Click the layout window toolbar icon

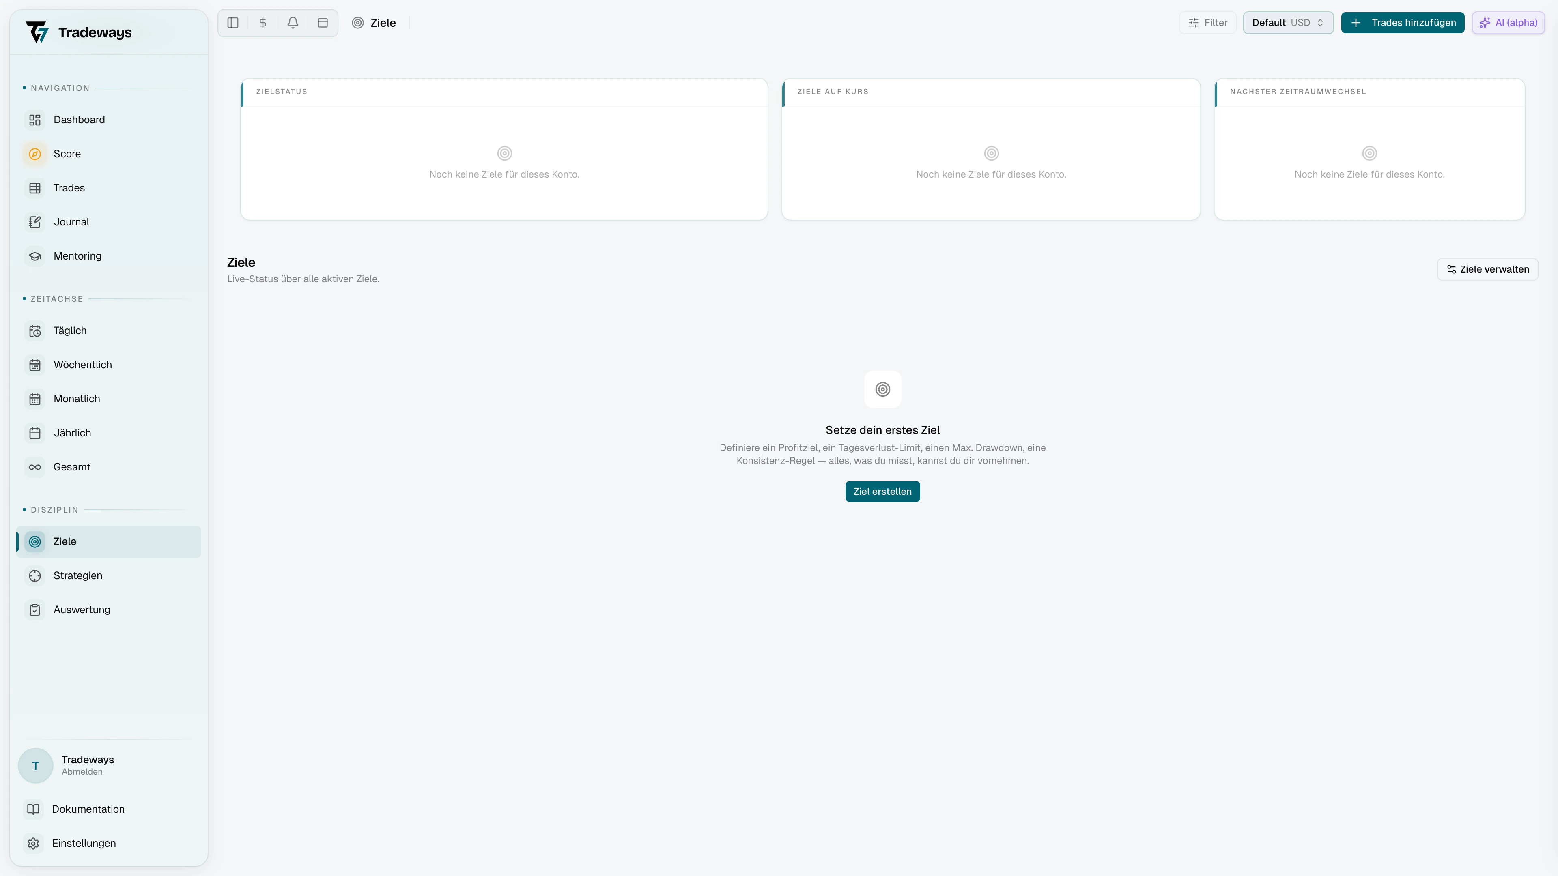[323, 23]
